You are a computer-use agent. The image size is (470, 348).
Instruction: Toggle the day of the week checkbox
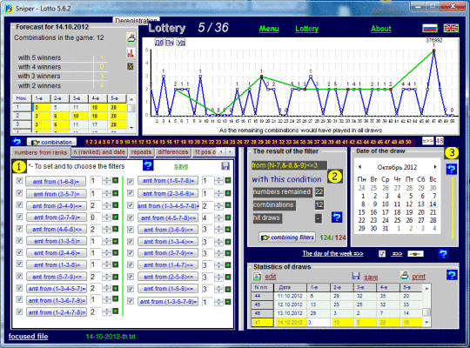(x=382, y=254)
